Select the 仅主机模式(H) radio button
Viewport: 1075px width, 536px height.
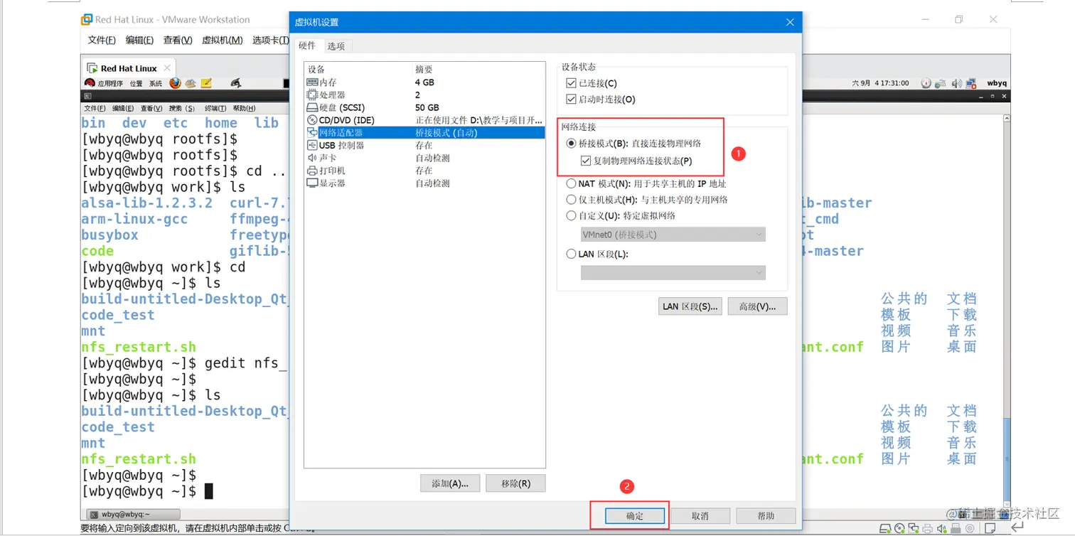click(x=571, y=200)
